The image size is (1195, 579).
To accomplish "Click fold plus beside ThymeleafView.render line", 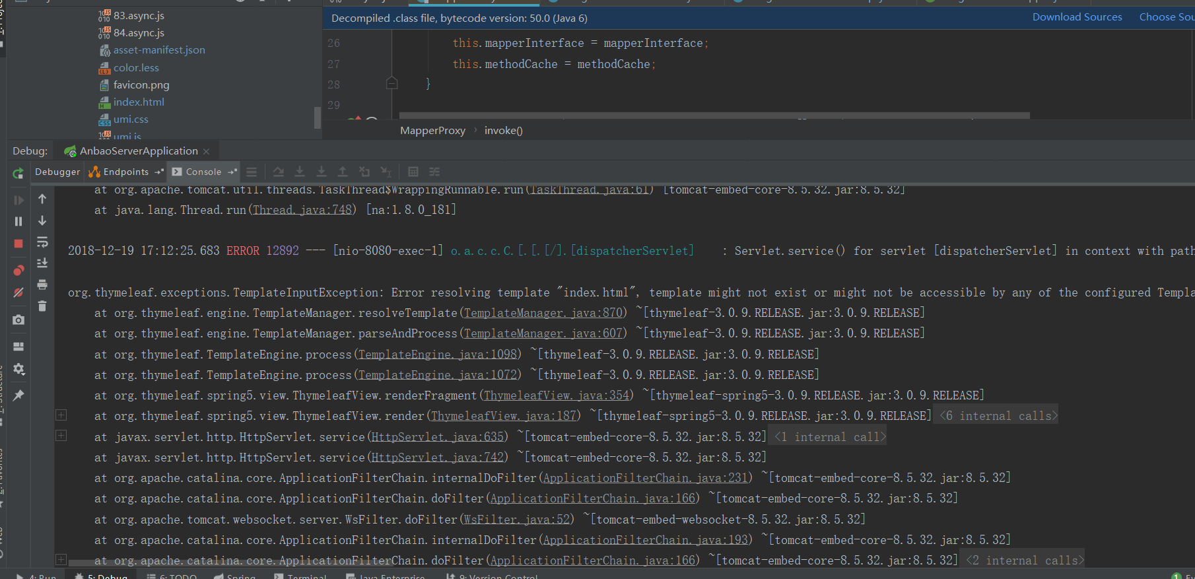I will (x=61, y=415).
